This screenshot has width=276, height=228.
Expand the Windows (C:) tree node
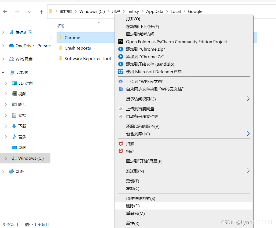tap(6, 158)
